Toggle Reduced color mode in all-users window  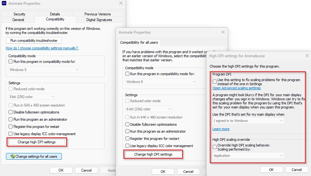(127, 101)
